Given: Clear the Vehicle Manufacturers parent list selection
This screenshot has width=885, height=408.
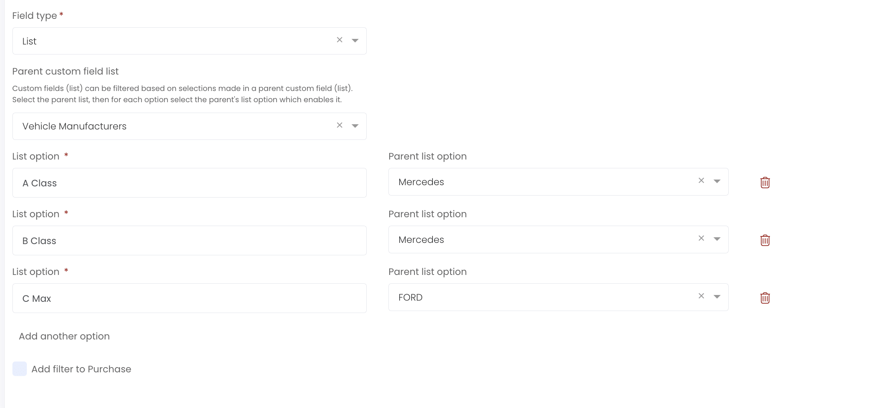Looking at the screenshot, I should 339,125.
